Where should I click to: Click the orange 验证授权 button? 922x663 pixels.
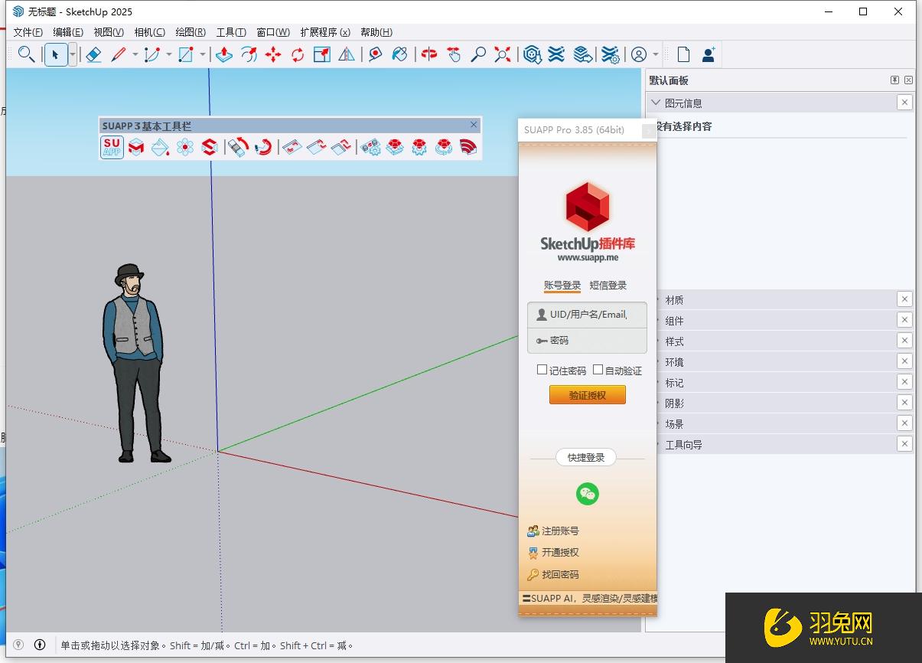click(x=588, y=395)
